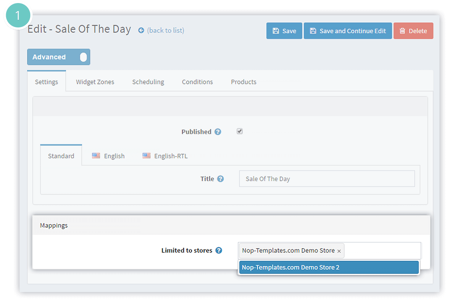Go to the Products tab
458x305 pixels.
point(244,82)
